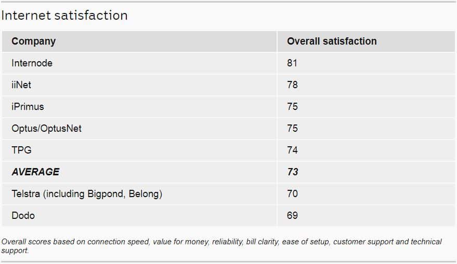
Task: Select iiNet's satisfaction score of 78
Action: (x=292, y=85)
